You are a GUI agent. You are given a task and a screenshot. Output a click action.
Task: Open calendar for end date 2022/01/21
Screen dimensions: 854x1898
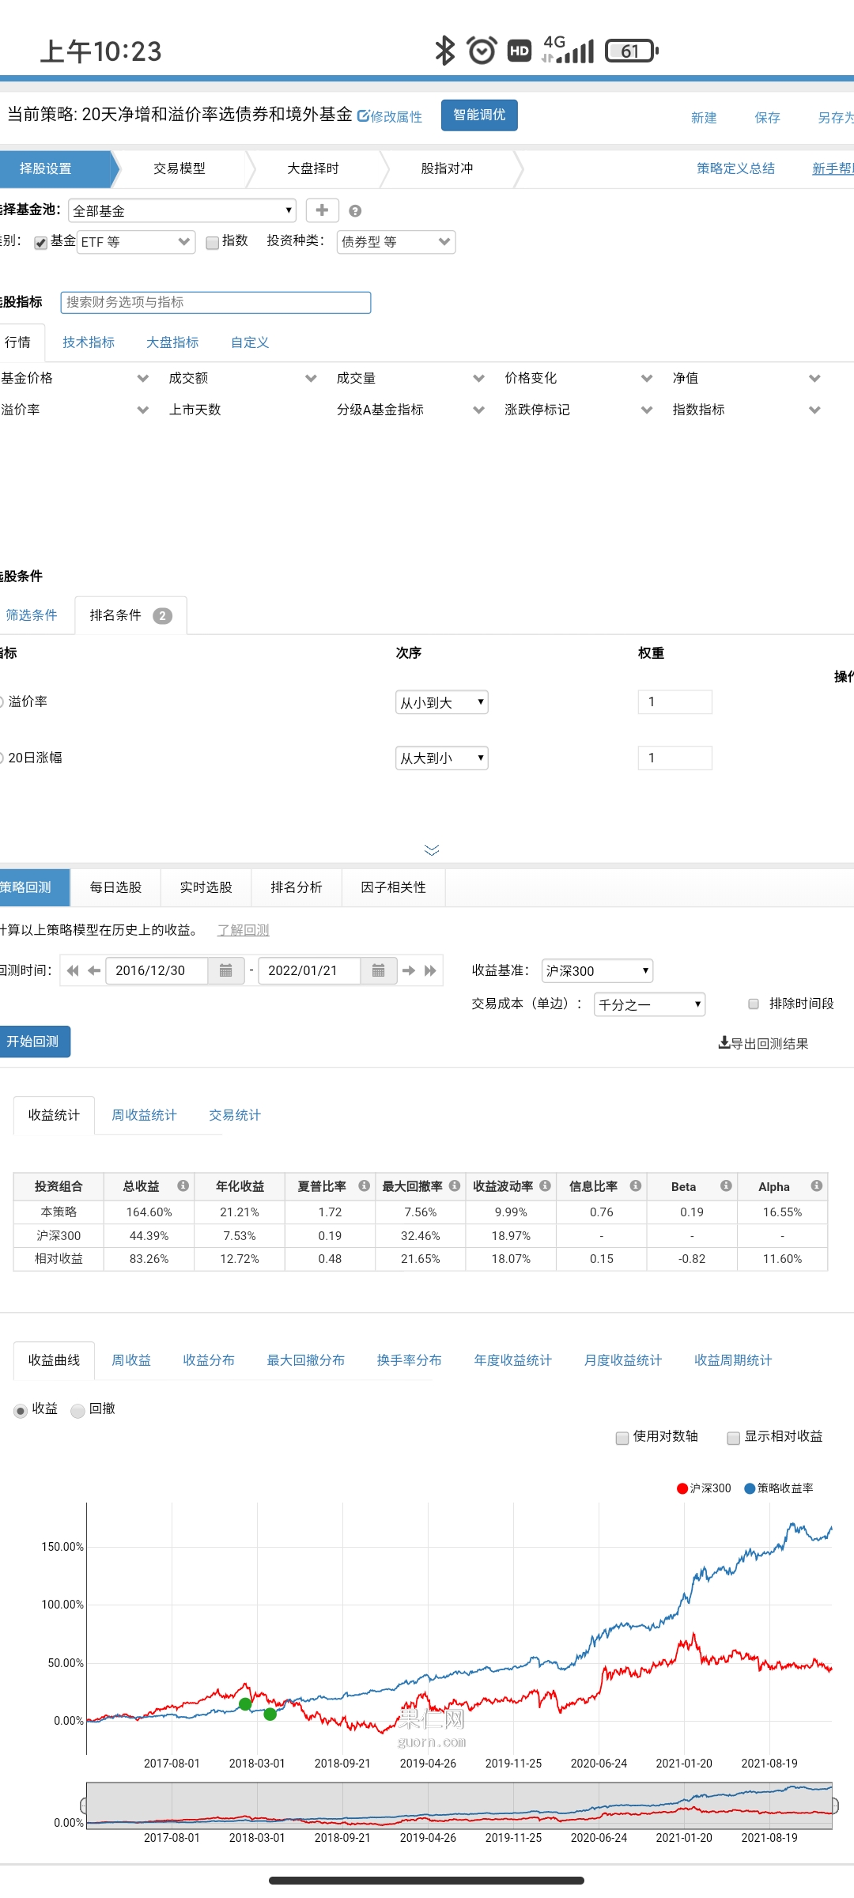tap(379, 970)
